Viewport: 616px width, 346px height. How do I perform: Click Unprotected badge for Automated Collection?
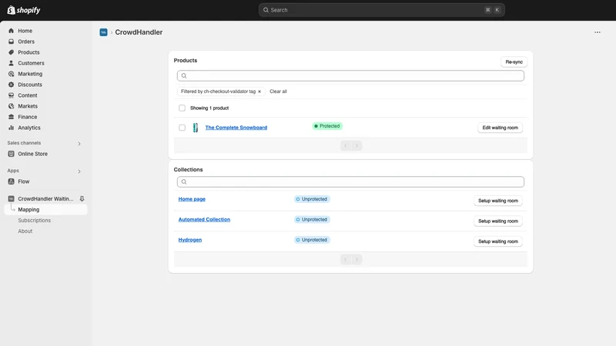pyautogui.click(x=312, y=219)
